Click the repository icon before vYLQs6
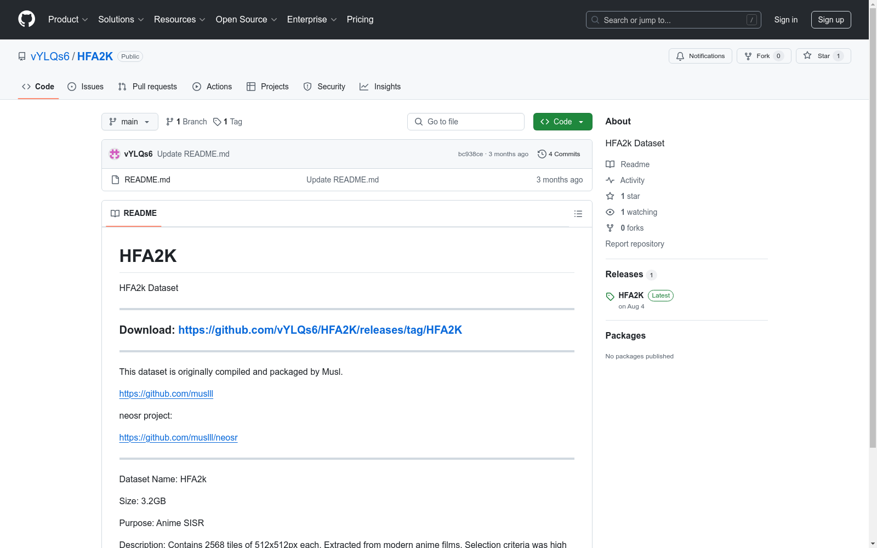The width and height of the screenshot is (877, 548). pyautogui.click(x=22, y=56)
